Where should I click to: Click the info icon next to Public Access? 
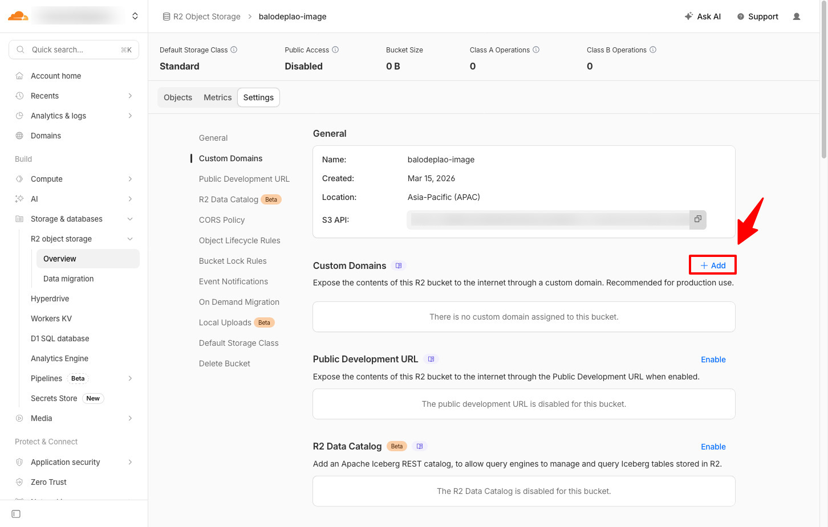(335, 50)
